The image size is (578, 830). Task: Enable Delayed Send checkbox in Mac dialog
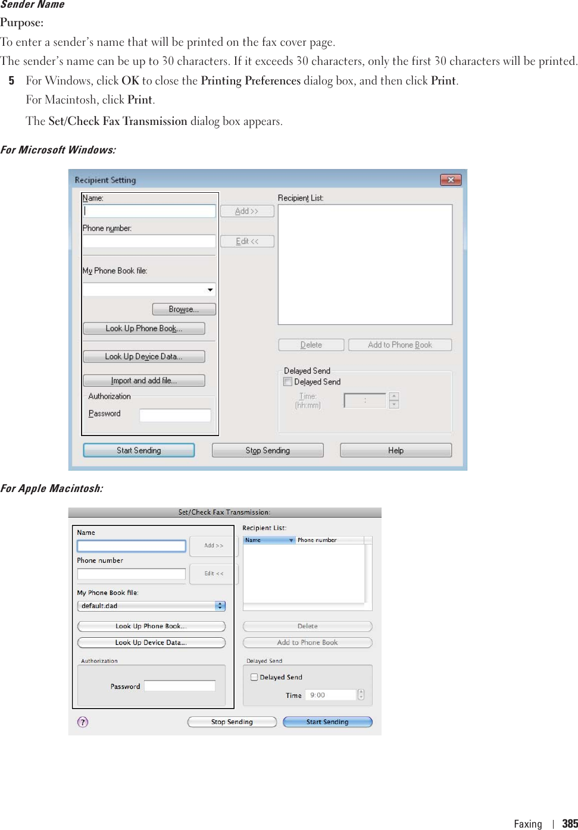[x=254, y=677]
